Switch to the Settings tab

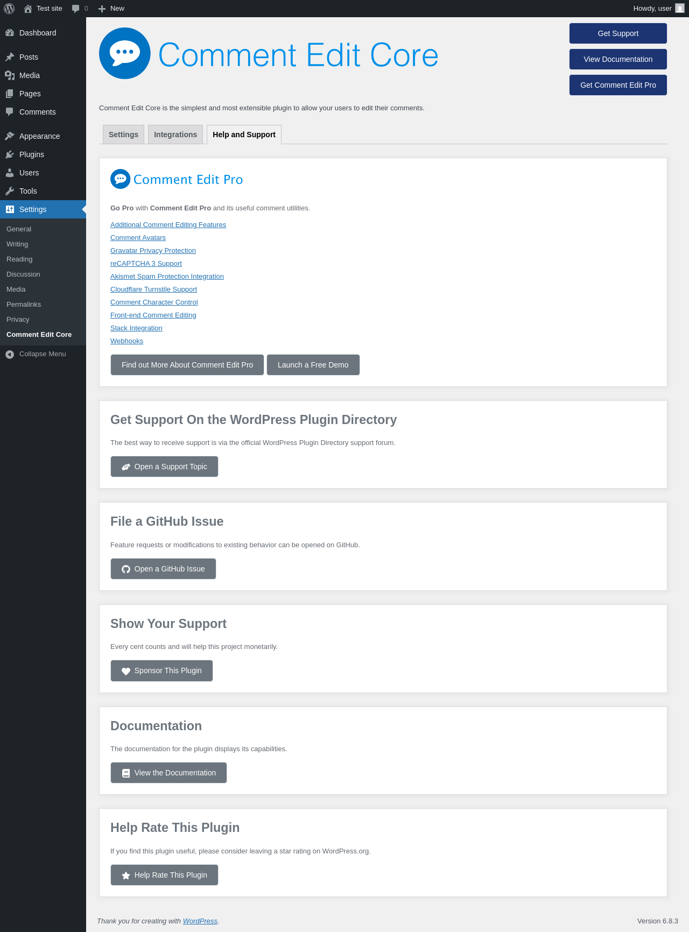[123, 135]
